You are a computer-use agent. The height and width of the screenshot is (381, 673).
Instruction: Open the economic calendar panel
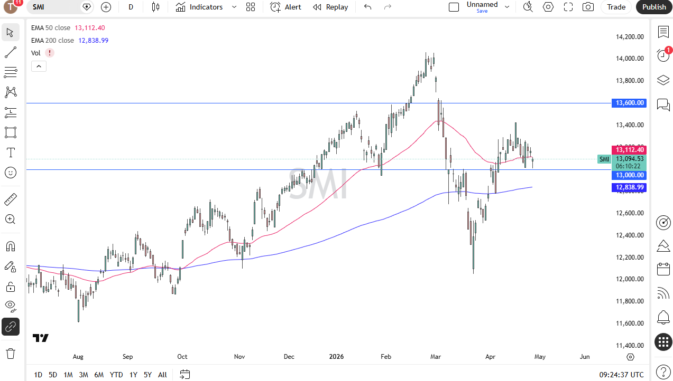[x=663, y=269]
